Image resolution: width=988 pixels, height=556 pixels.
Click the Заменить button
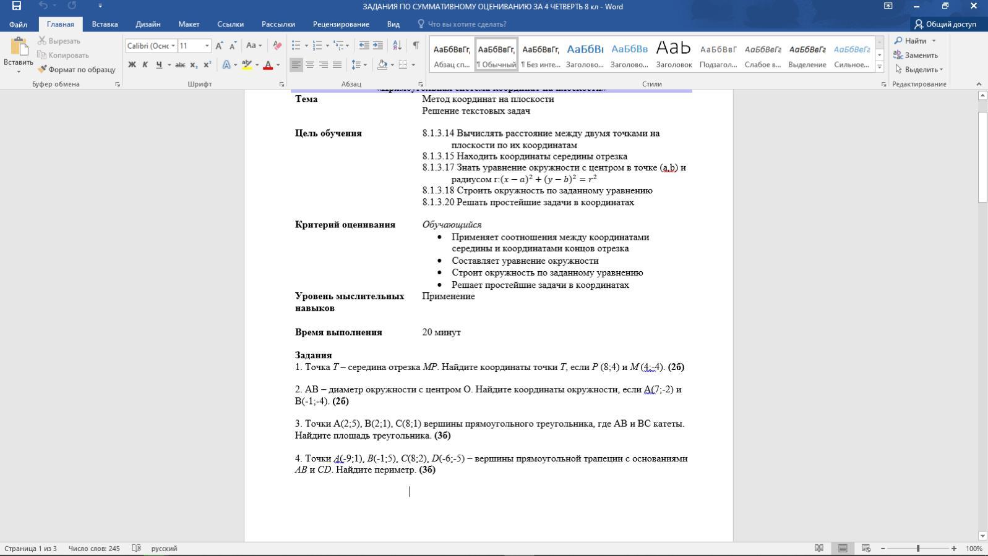coord(916,55)
